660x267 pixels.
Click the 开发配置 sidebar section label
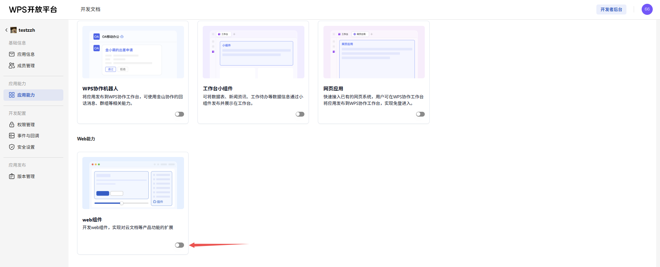click(17, 113)
